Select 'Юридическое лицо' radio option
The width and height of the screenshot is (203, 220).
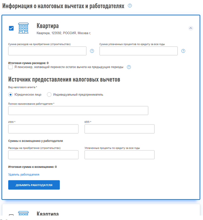coord(11,95)
